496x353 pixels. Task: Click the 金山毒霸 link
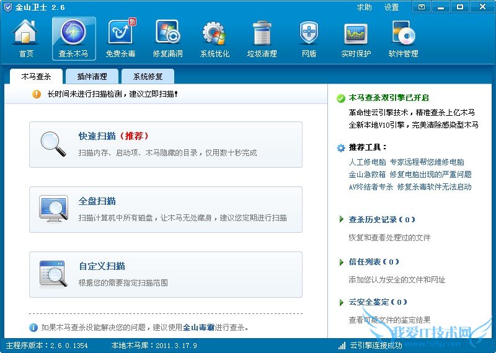pos(198,328)
